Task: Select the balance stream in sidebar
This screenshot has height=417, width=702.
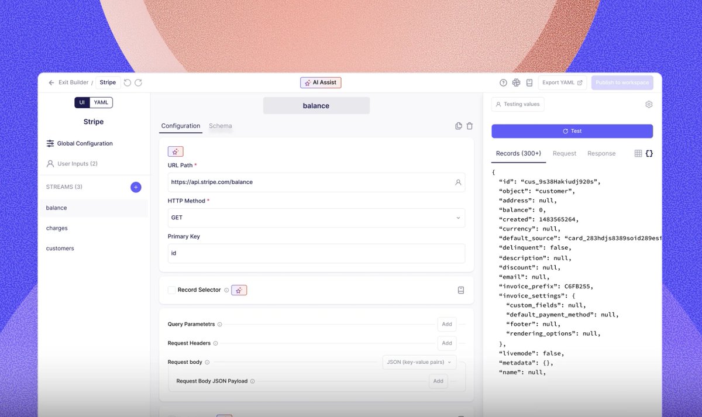Action: (x=94, y=208)
